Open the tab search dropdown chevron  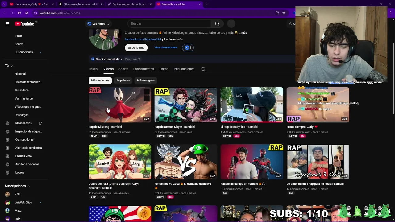pyautogui.click(x=4, y=4)
